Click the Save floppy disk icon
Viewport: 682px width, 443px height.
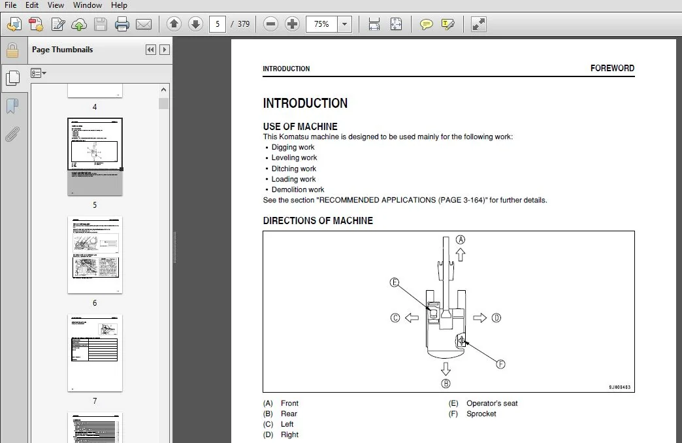101,24
